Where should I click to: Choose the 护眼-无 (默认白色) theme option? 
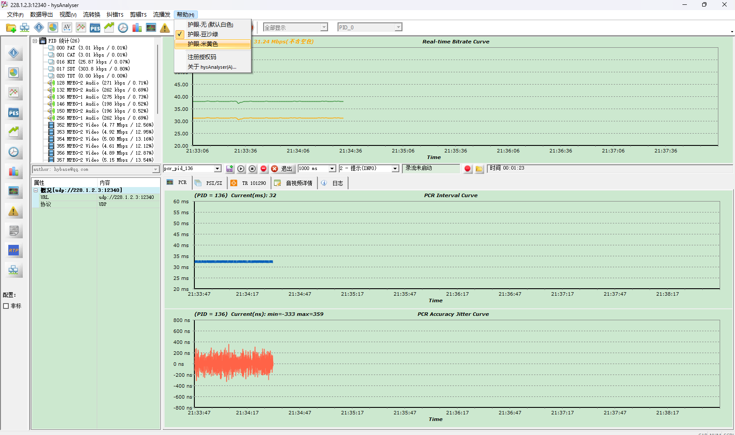point(210,25)
